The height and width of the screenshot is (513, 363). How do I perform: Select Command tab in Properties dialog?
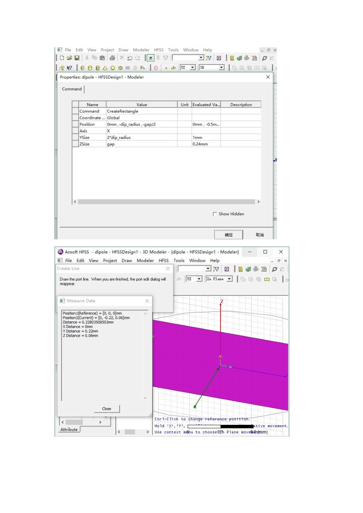[x=72, y=89]
